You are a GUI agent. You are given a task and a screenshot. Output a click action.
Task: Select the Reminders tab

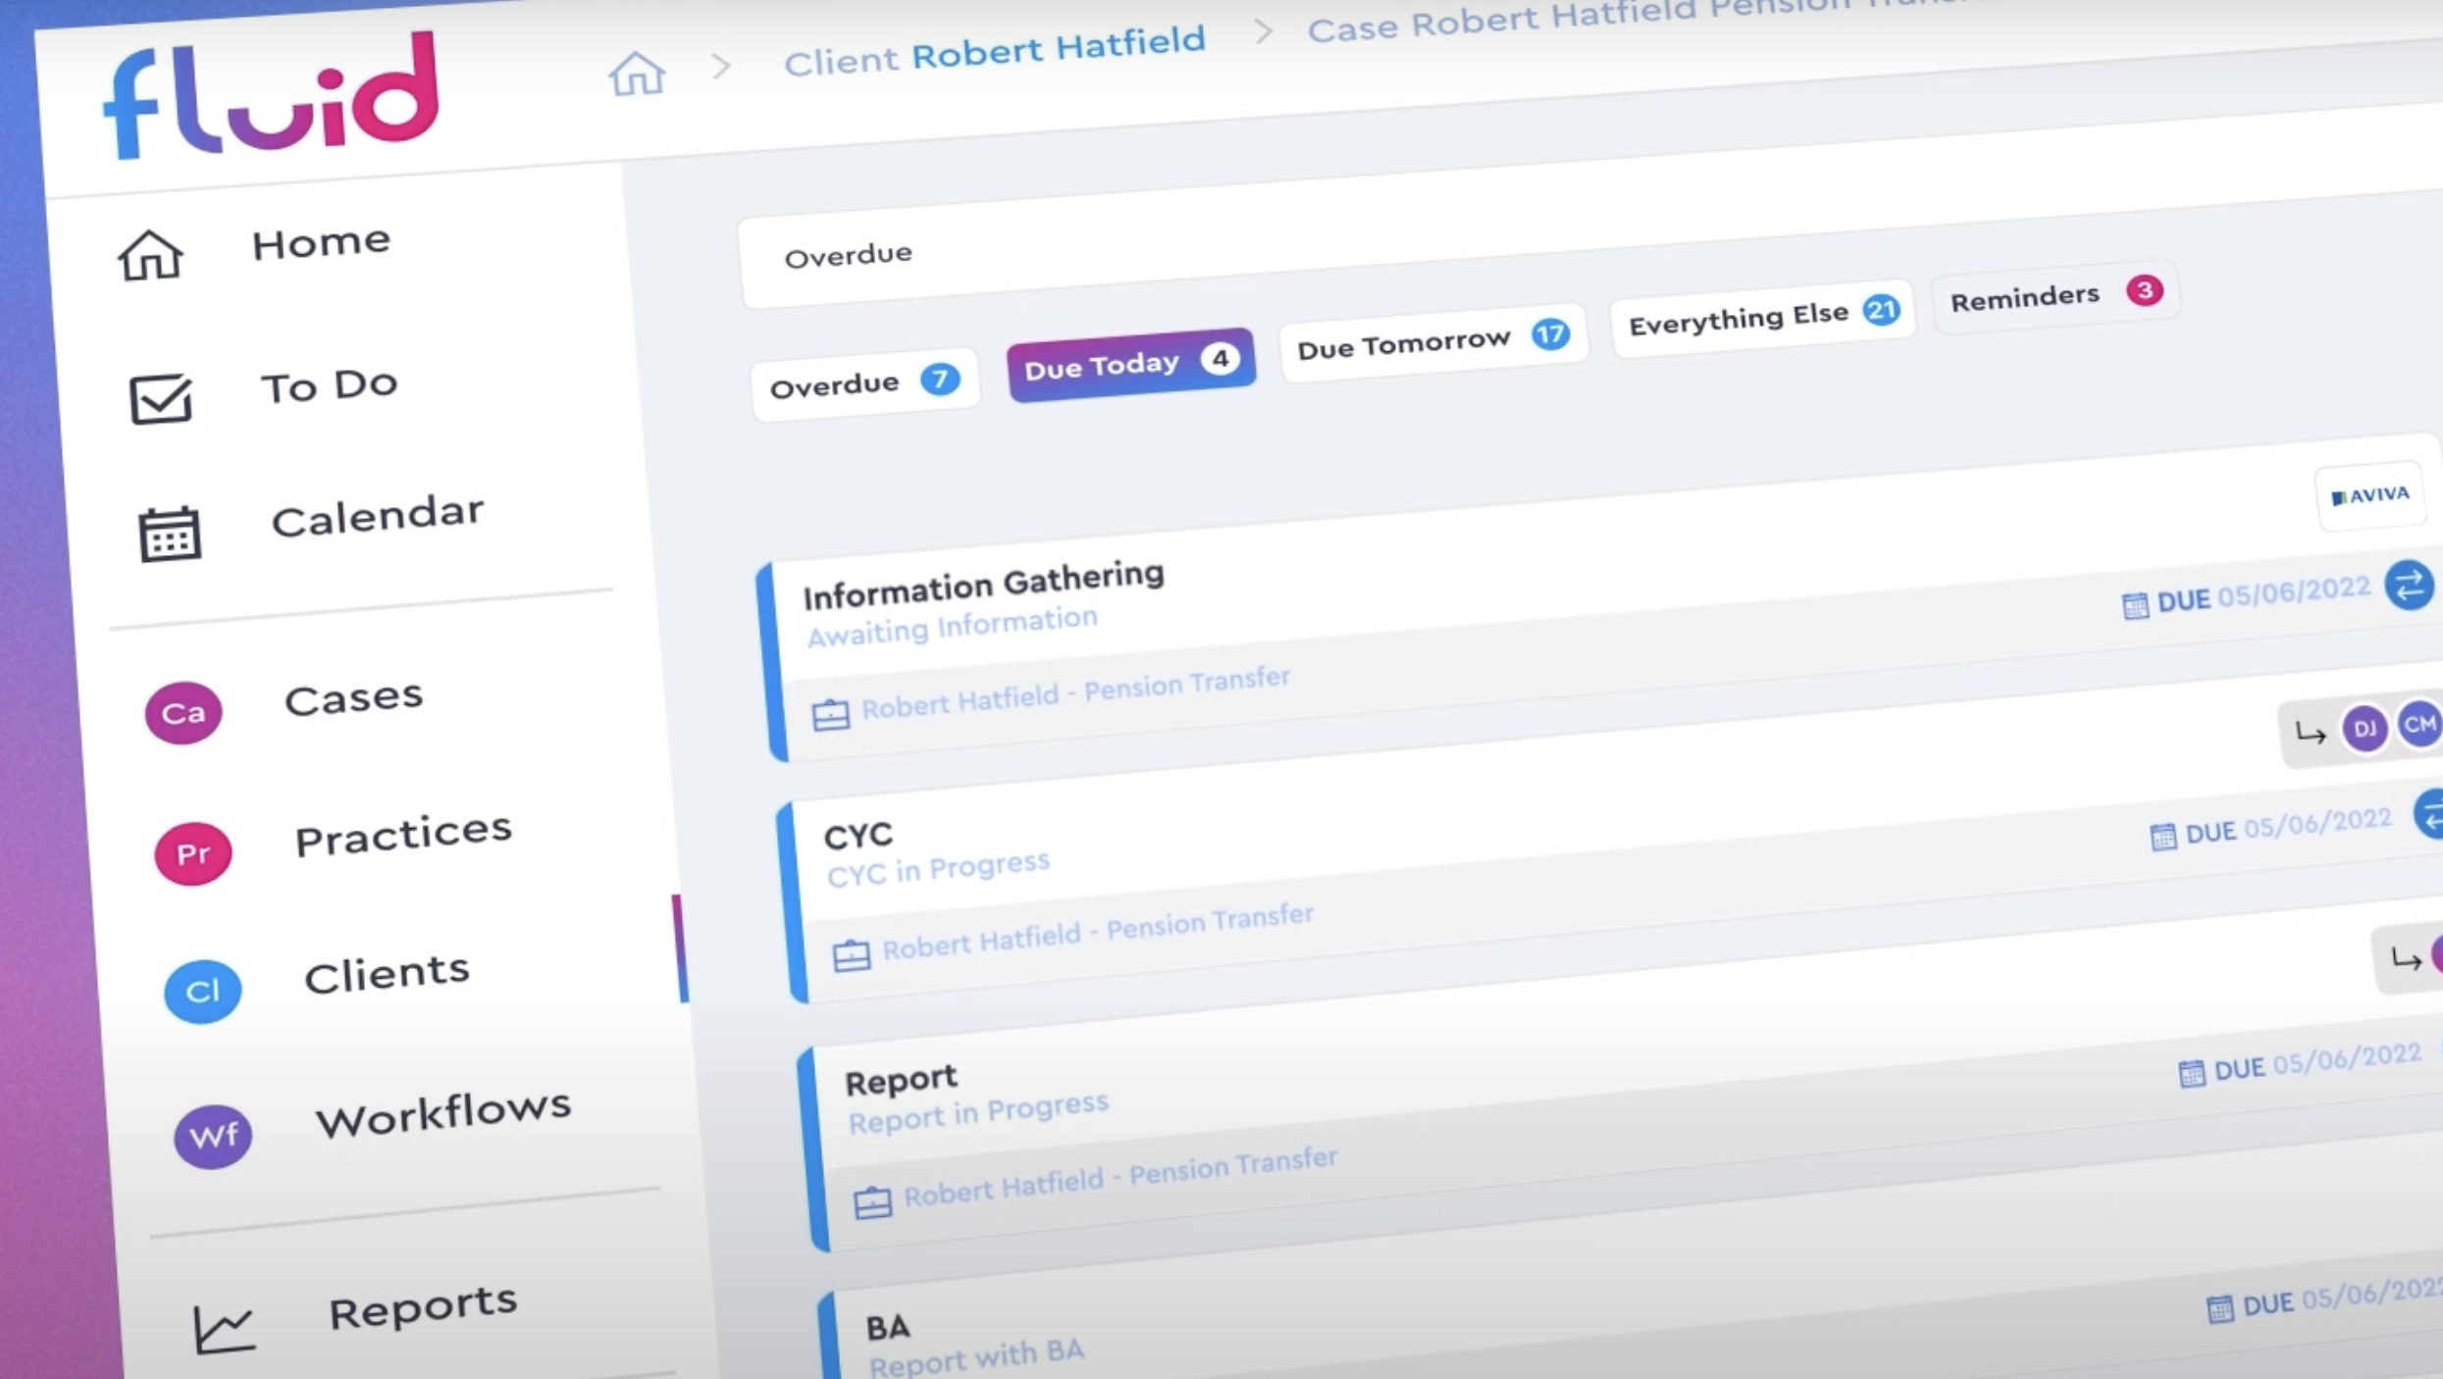(2056, 296)
